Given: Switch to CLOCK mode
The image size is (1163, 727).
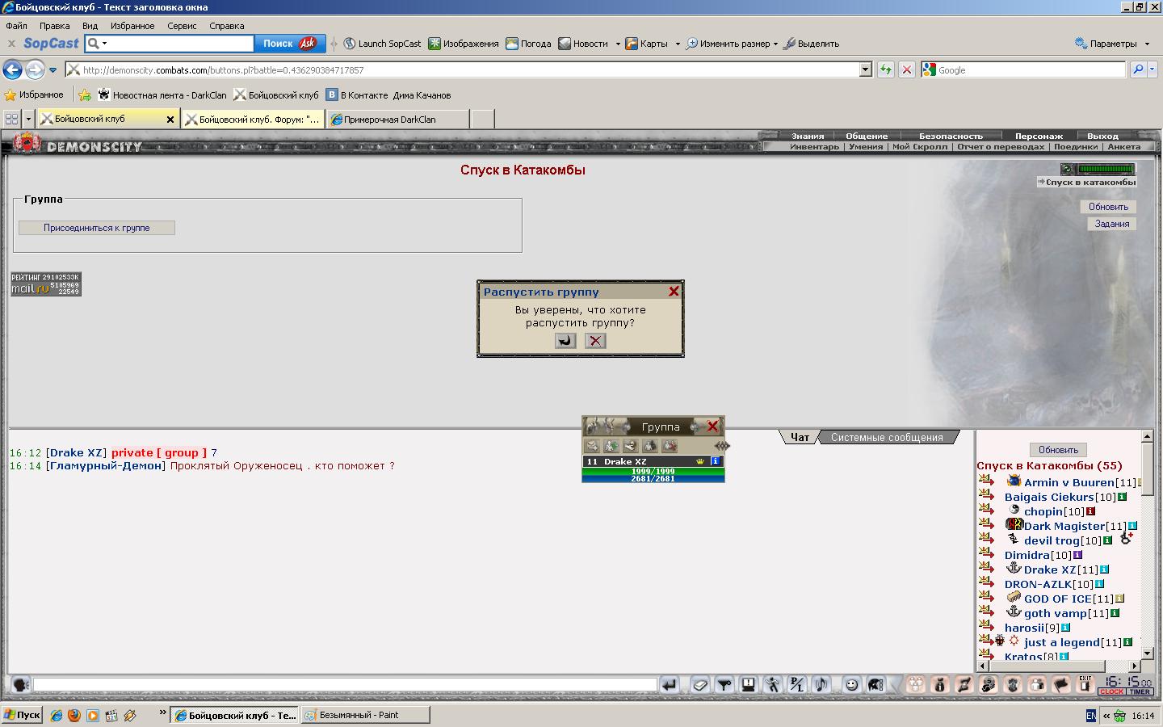Looking at the screenshot, I should [x=1111, y=691].
